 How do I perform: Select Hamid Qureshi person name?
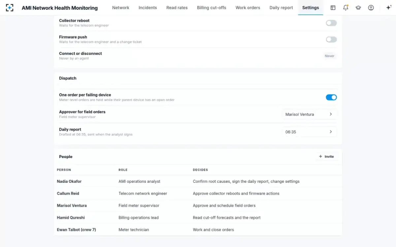point(70,217)
